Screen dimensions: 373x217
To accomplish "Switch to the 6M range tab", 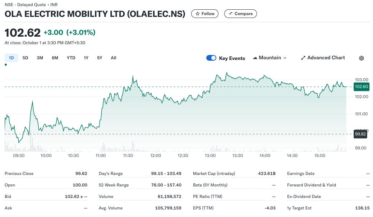I will click(55, 58).
